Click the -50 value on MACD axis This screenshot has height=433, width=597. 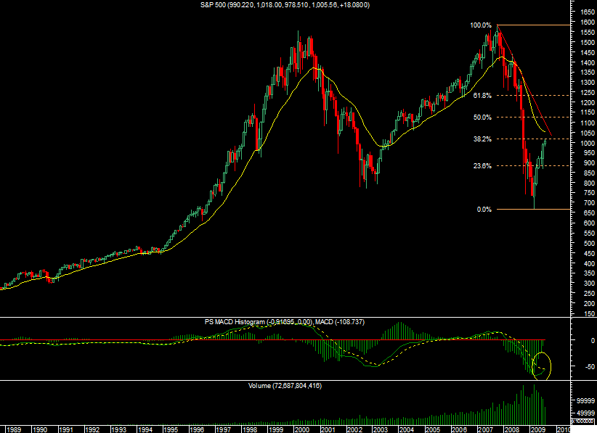click(590, 367)
